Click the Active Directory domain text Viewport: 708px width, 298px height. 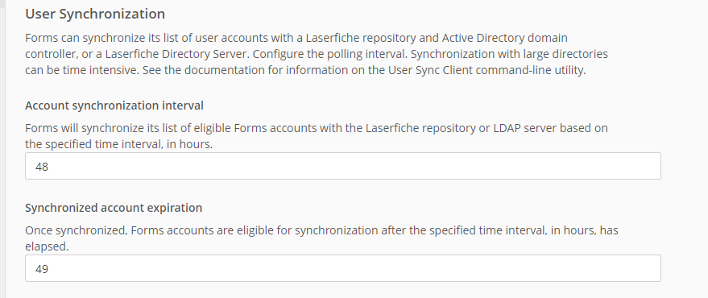(505, 38)
